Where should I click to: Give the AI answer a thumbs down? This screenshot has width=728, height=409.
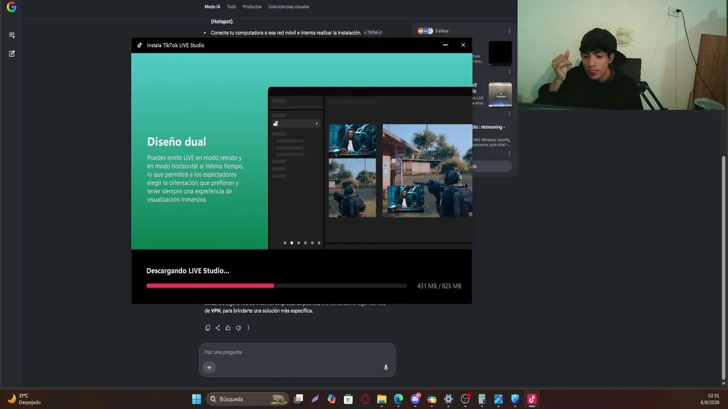click(238, 328)
